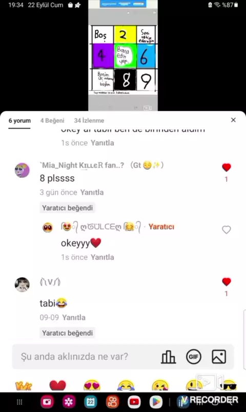The image size is (246, 412).
Task: Unlike the '8 plssss' comment
Action: (x=227, y=168)
